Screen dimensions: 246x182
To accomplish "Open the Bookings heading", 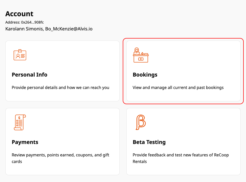I will (x=145, y=75).
